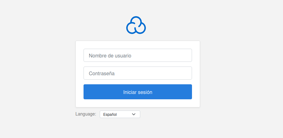Click the gray page background beside the logo
The height and width of the screenshot is (138, 283).
tap(78, 25)
